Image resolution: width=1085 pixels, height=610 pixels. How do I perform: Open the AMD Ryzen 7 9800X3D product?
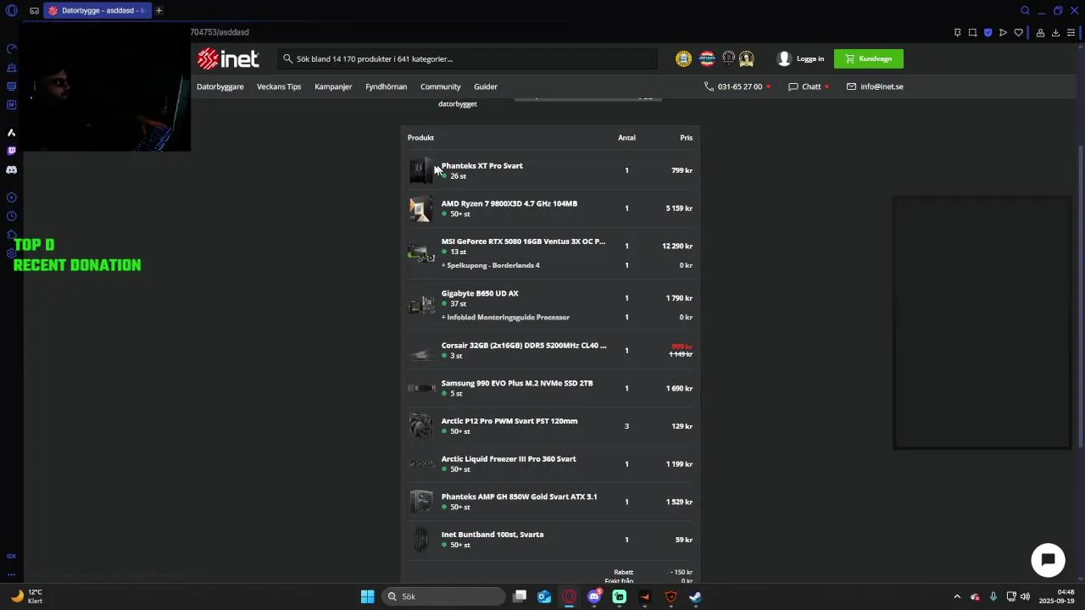(x=509, y=203)
